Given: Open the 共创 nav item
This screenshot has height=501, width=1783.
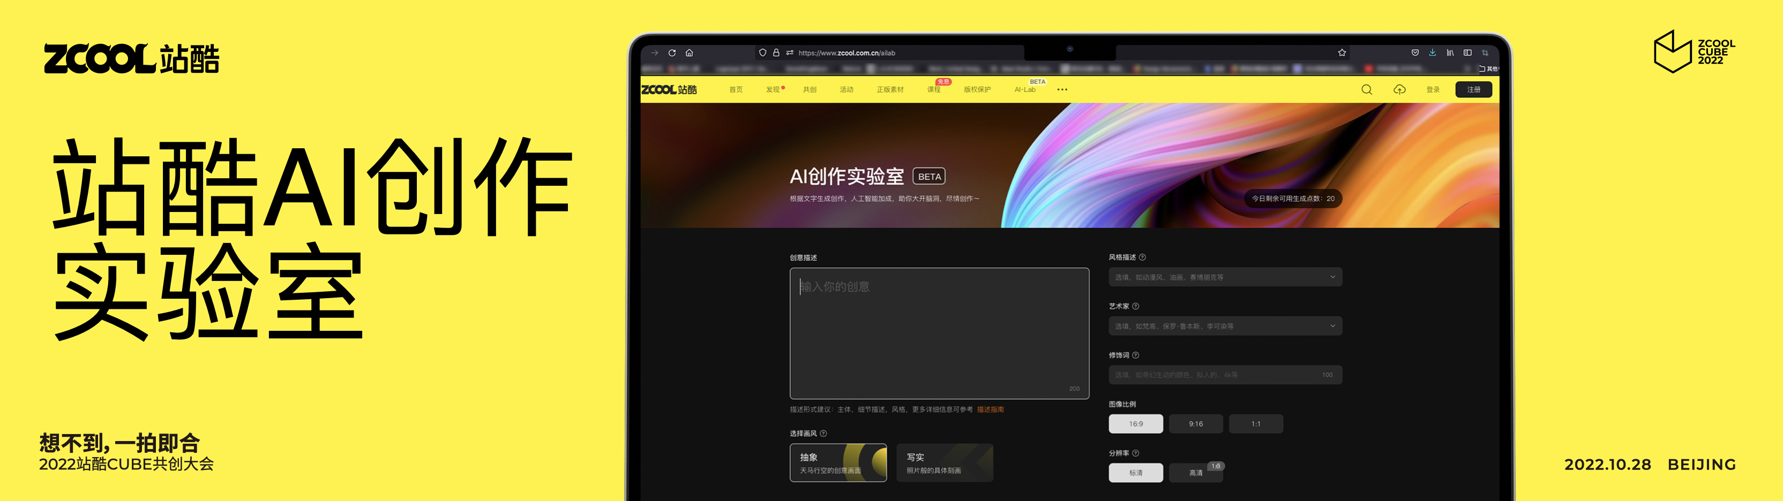Looking at the screenshot, I should pyautogui.click(x=810, y=90).
